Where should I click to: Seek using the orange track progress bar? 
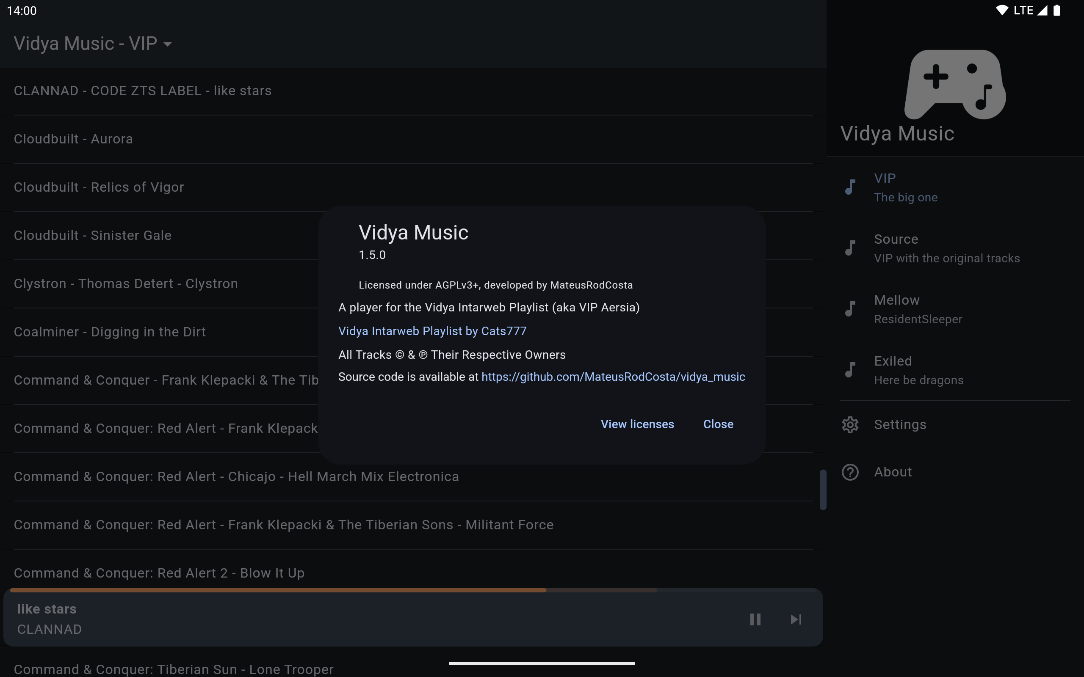278,591
